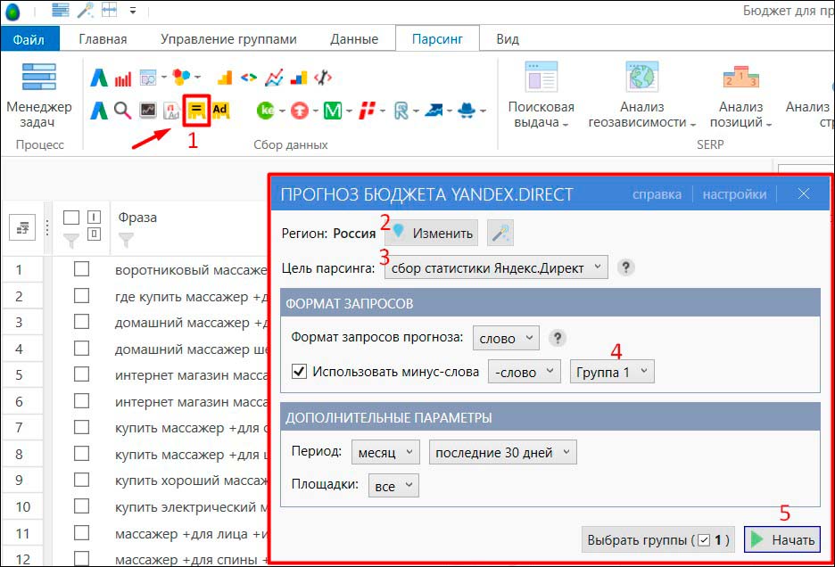
Task: Open the minus-word format '-слово' dropdown
Action: tap(525, 372)
